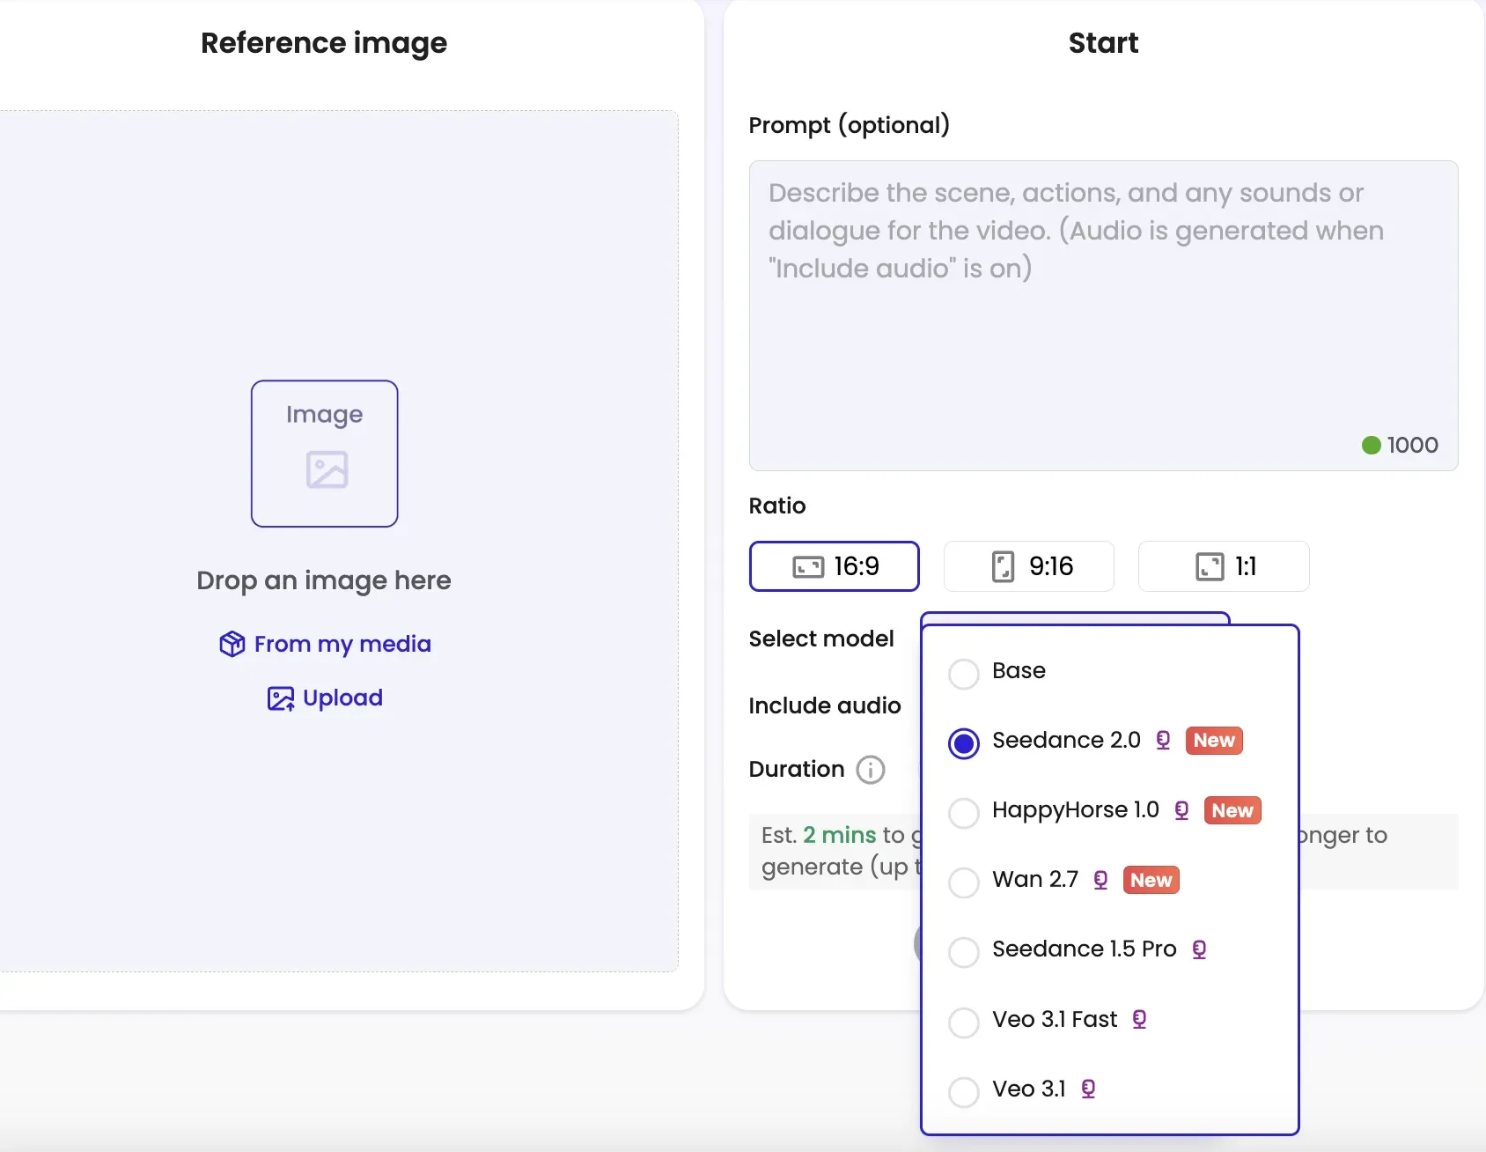The width and height of the screenshot is (1486, 1152).
Task: Click the Select model dropdown field
Action: coord(1075,618)
